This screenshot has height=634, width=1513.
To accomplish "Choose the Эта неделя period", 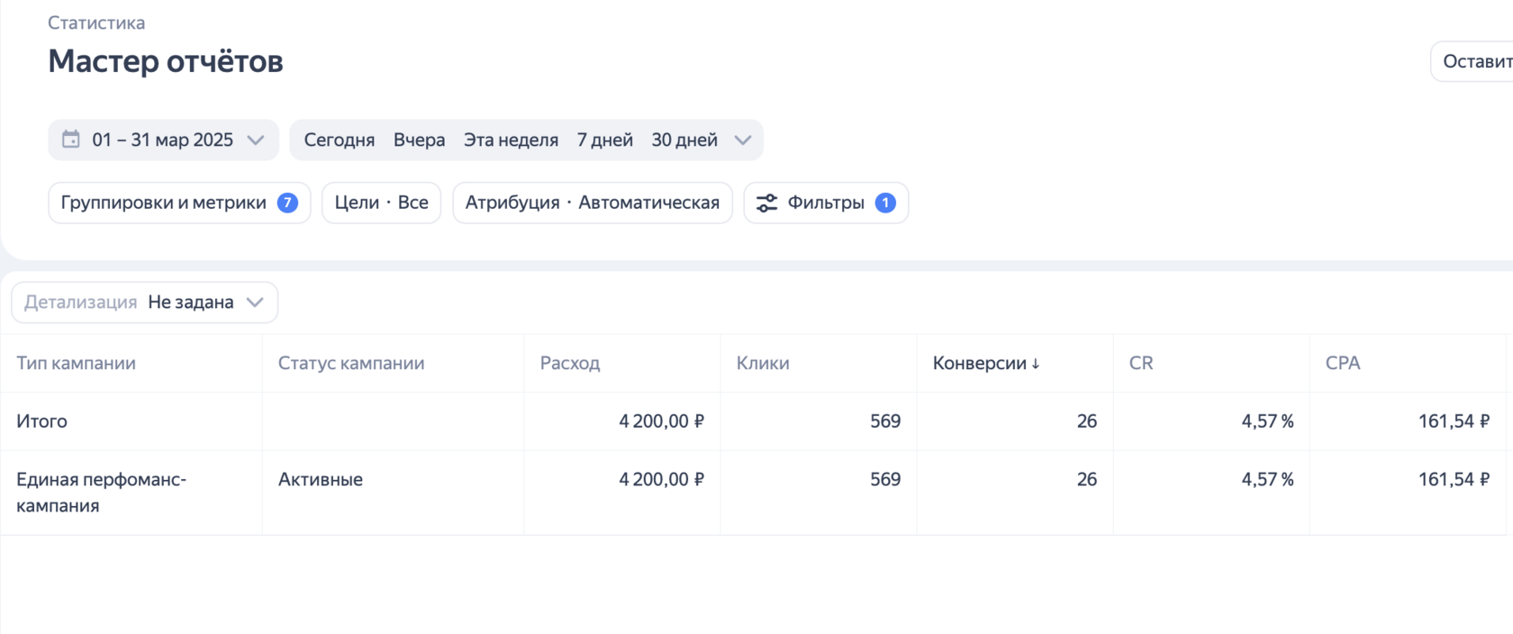I will (511, 140).
